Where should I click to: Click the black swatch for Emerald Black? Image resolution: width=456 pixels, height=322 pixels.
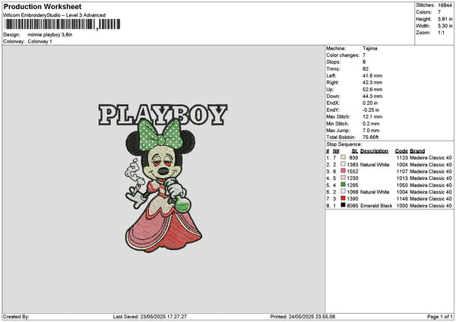pos(344,205)
